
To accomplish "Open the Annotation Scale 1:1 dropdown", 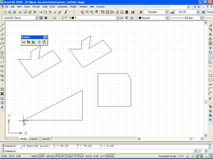I will point(183,156).
